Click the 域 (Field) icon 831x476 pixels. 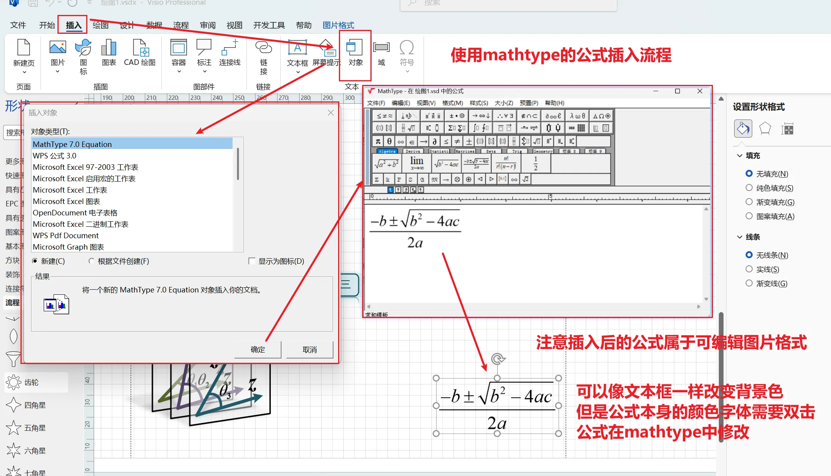click(x=381, y=48)
